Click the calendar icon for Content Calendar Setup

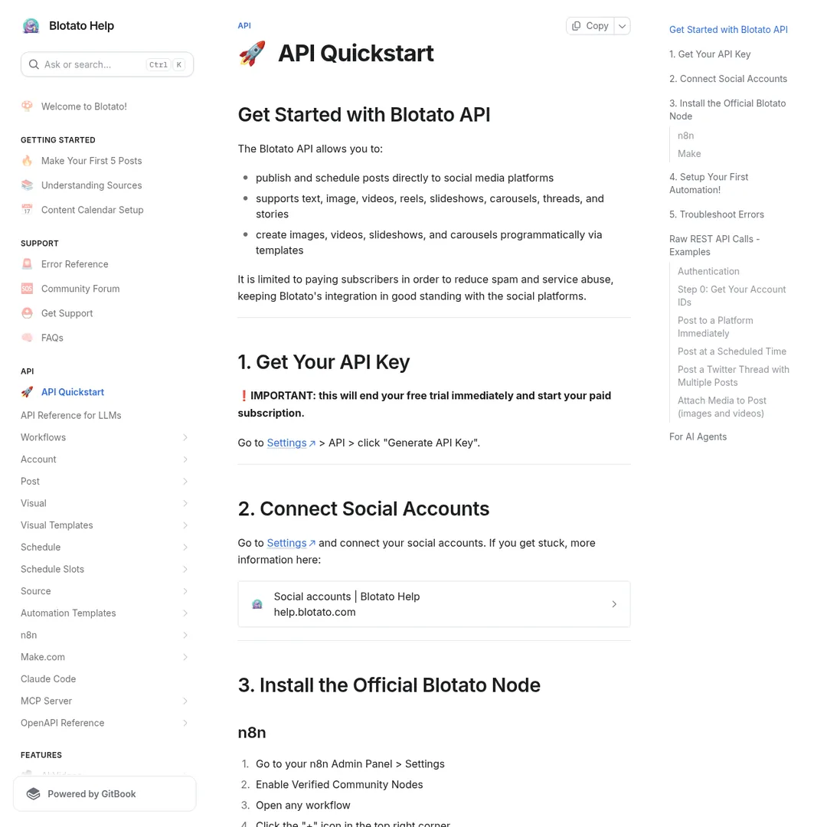click(x=27, y=209)
